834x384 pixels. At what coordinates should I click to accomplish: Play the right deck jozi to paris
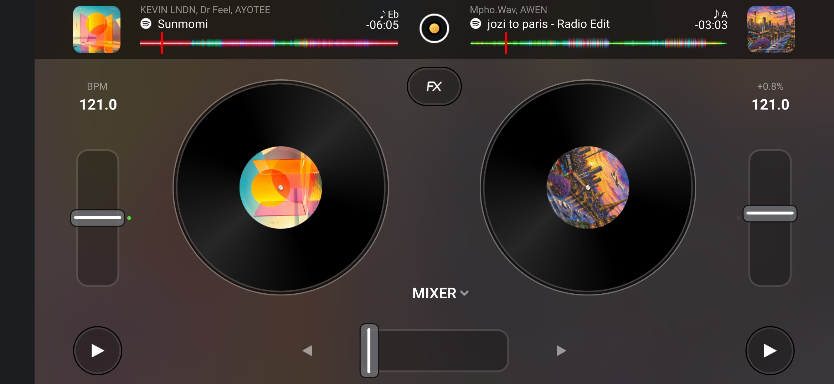[770, 351]
